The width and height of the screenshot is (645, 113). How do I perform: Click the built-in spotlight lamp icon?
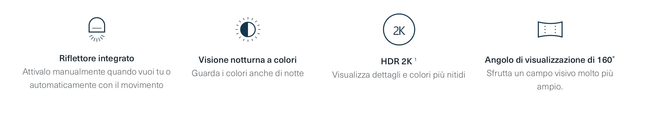pyautogui.click(x=97, y=26)
